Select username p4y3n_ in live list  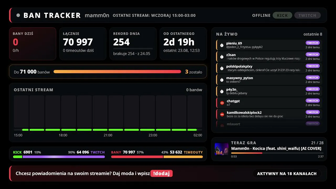click(232, 90)
